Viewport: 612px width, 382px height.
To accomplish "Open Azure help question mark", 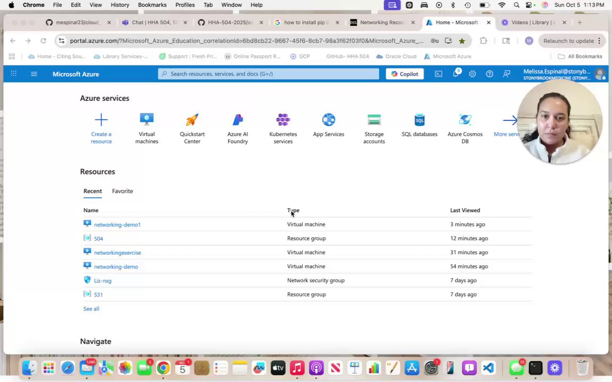I will click(x=489, y=74).
